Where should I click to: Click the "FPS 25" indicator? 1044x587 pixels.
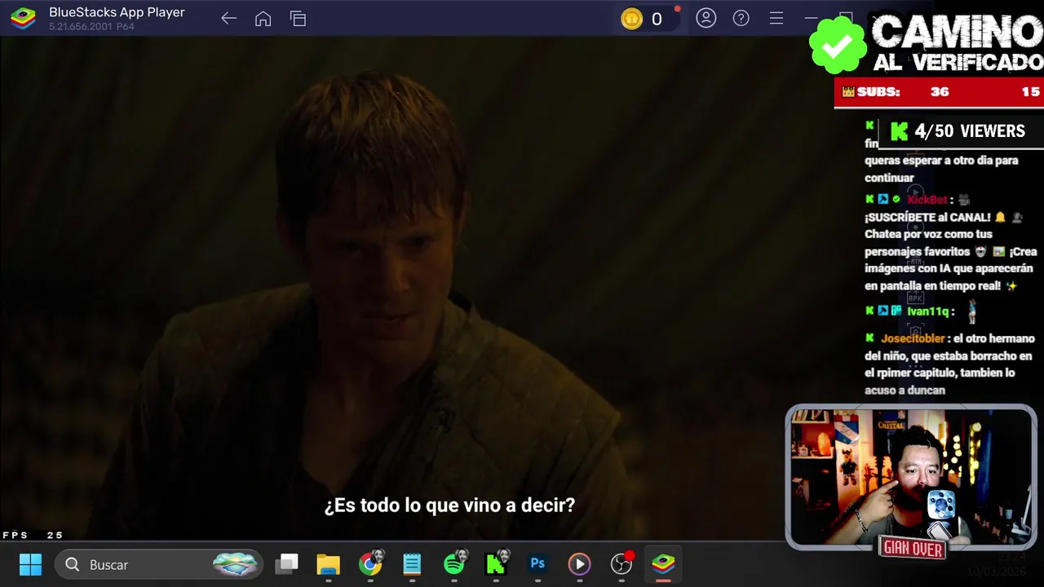33,535
